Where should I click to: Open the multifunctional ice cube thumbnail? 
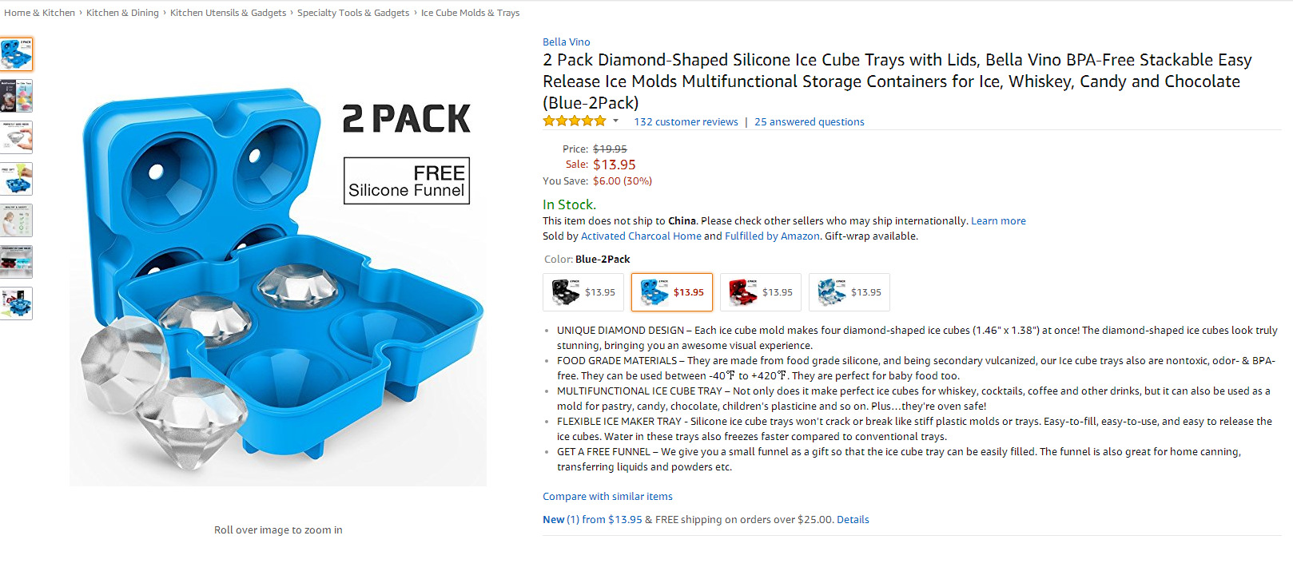click(16, 96)
